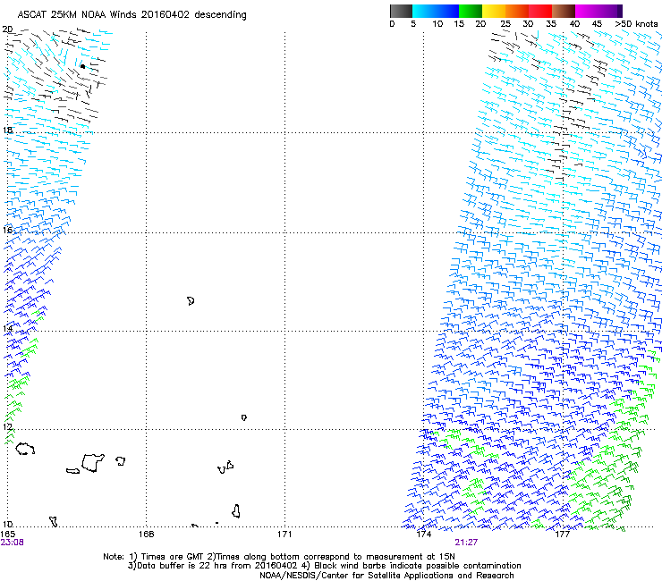
Task: Click the longitude label '165' on the bottom axis
Action: 7,535
